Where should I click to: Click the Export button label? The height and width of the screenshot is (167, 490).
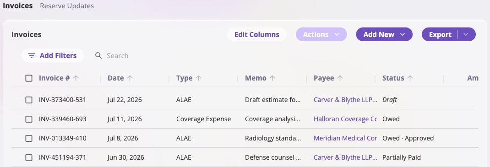pyautogui.click(x=440, y=34)
